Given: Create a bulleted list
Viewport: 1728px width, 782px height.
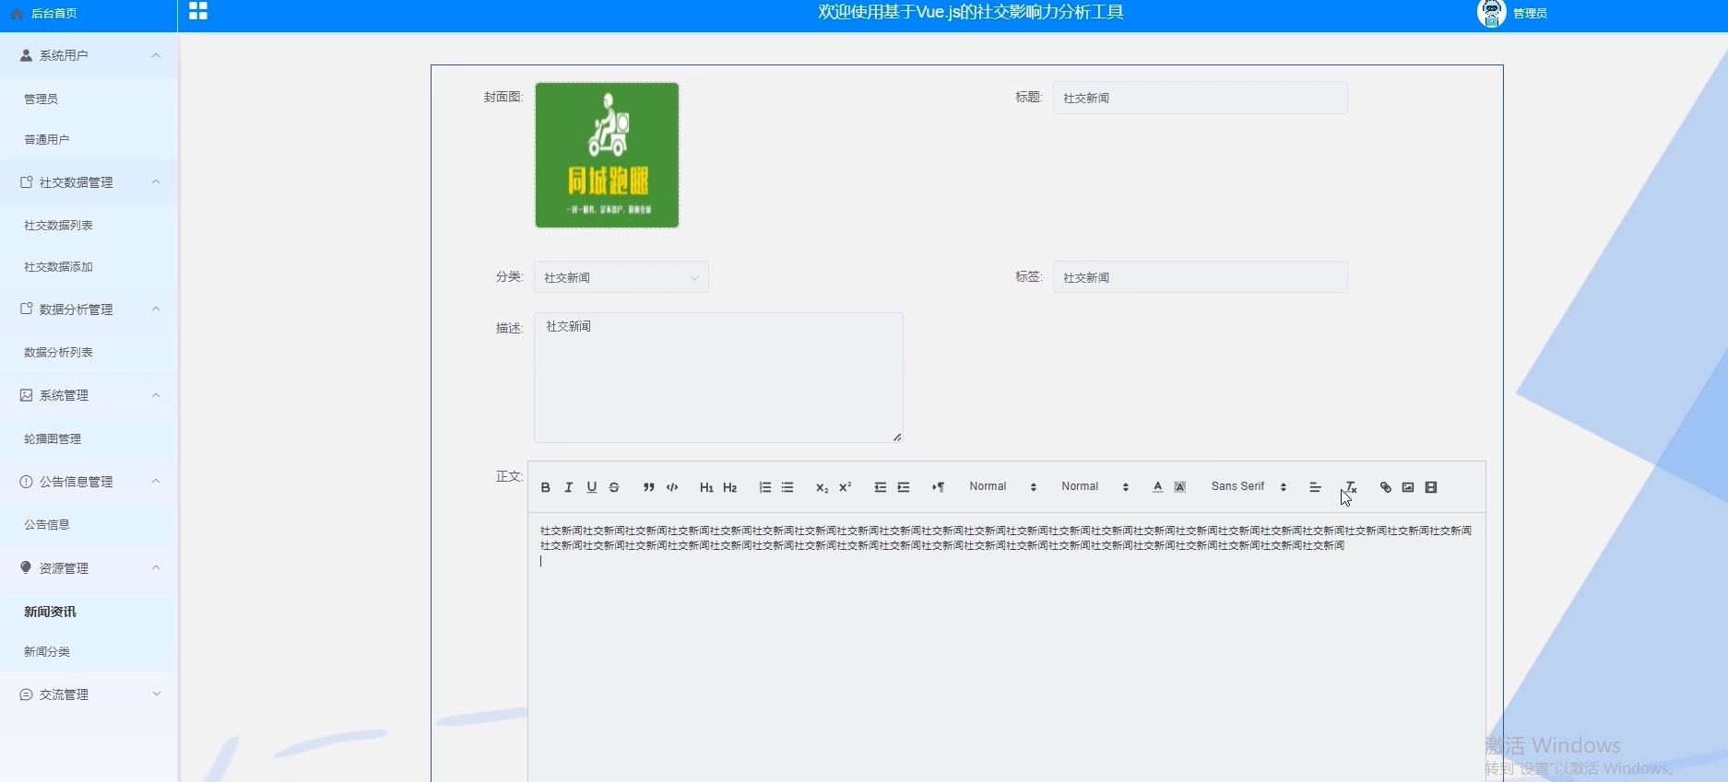Looking at the screenshot, I should click(787, 487).
